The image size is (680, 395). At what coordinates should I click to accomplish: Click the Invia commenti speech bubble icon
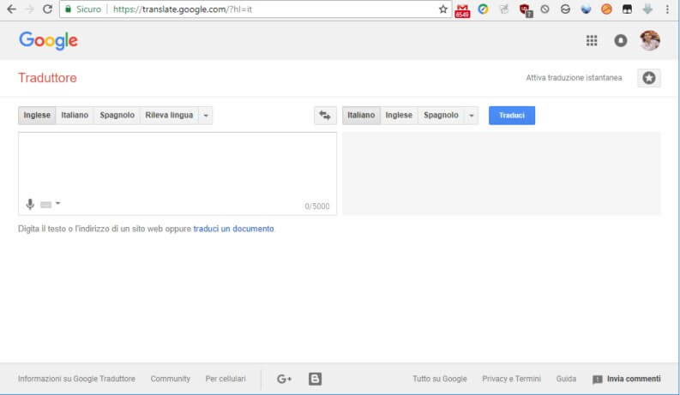[x=597, y=380]
